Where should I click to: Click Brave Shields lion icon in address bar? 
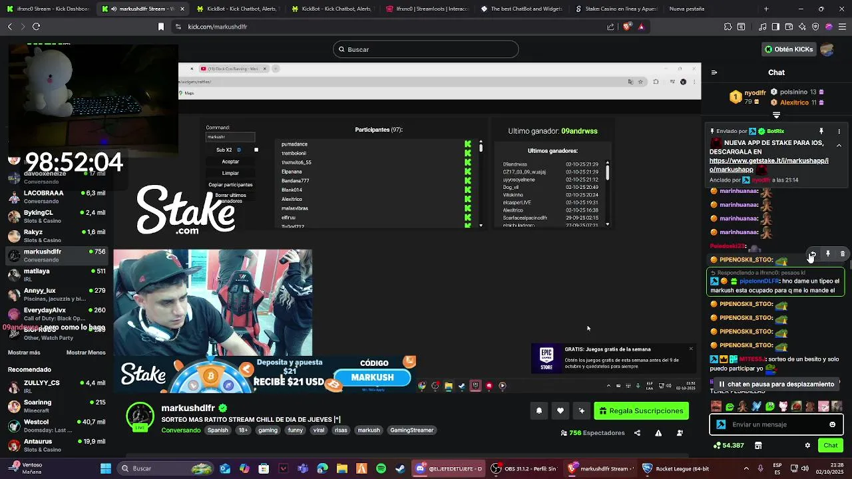[x=626, y=27]
